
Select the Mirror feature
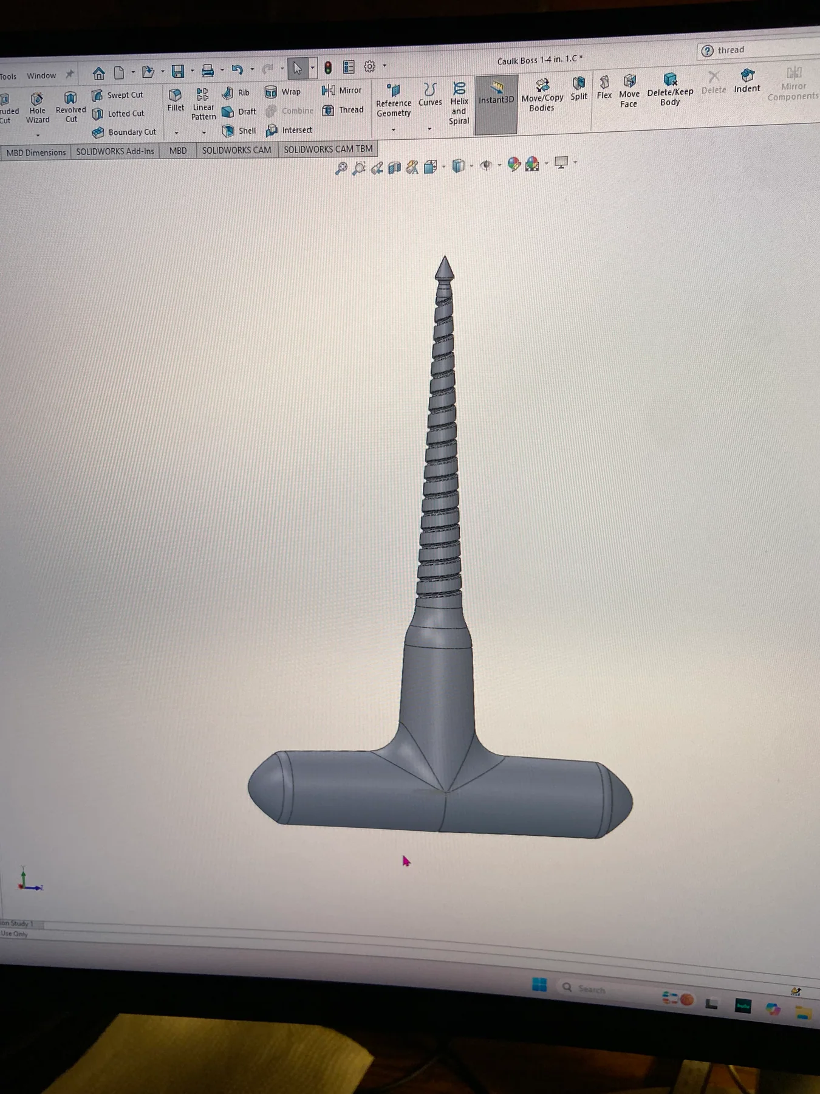(x=341, y=90)
